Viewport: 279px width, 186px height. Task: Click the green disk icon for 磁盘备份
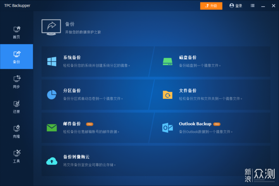click(167, 62)
